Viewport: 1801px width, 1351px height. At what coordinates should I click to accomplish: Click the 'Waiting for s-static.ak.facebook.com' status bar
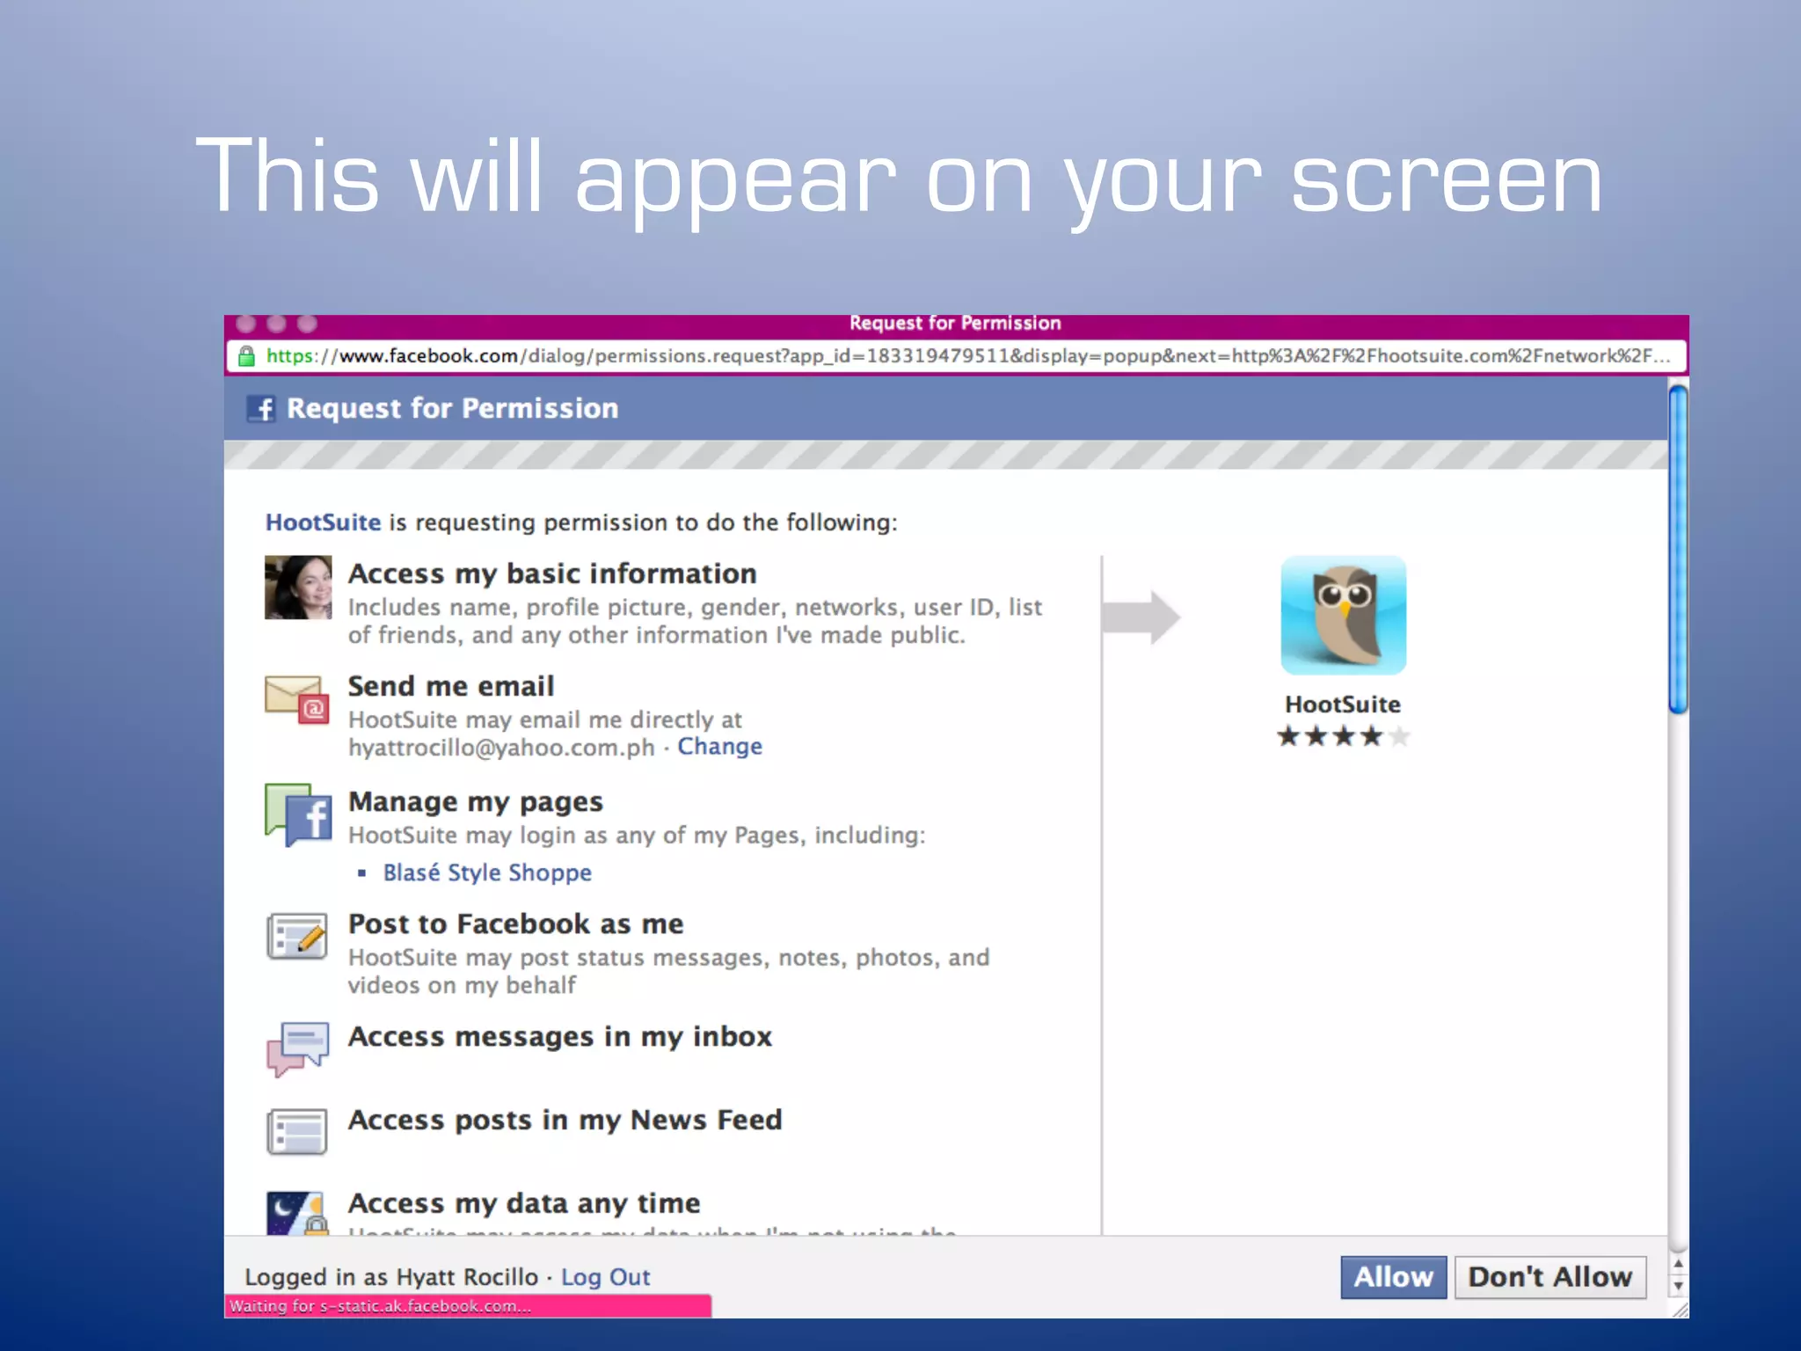point(468,1306)
